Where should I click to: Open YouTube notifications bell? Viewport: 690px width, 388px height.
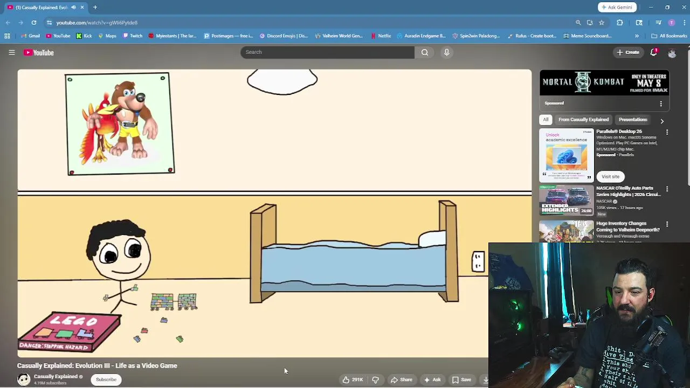tap(653, 52)
